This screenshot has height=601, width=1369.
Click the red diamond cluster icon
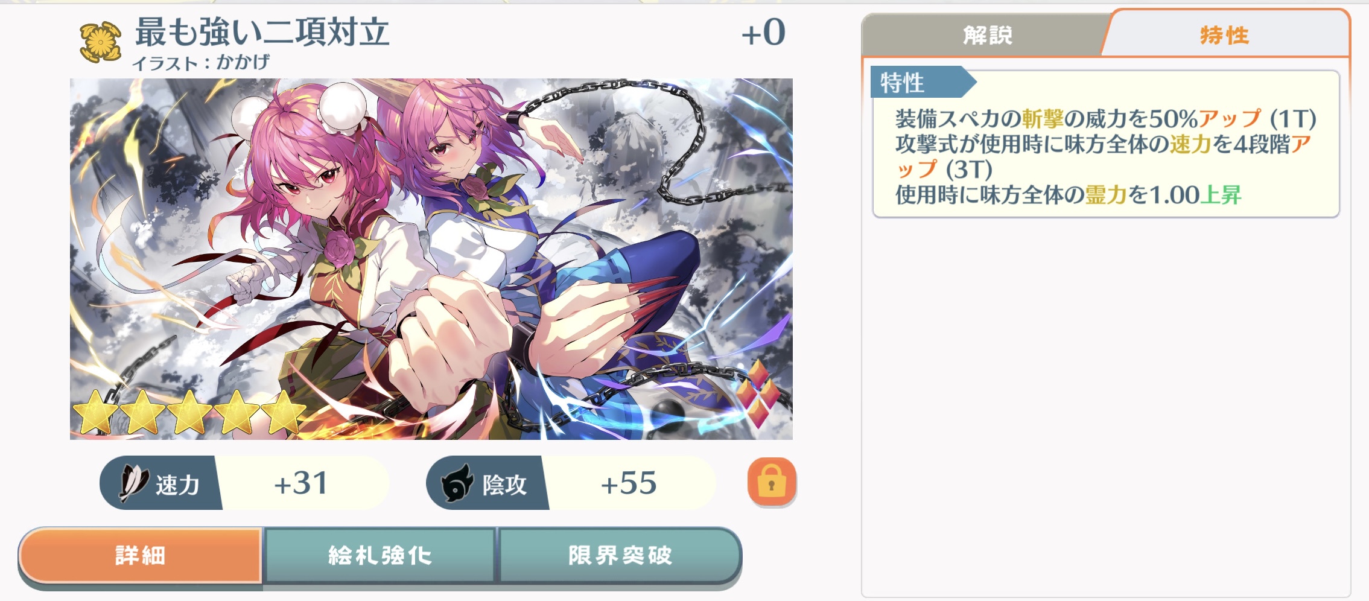tap(758, 392)
